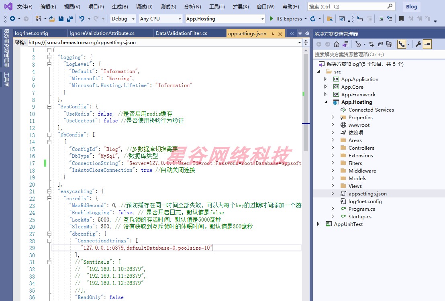Focus the Solution Explorer search field
The image size is (445, 301).
(x=379, y=55)
